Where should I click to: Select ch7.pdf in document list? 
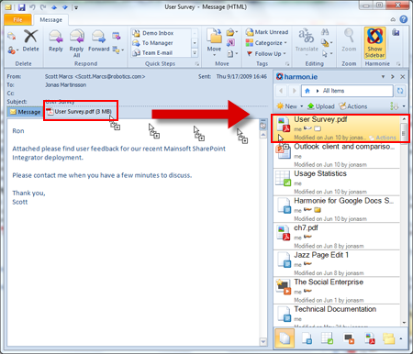337,237
